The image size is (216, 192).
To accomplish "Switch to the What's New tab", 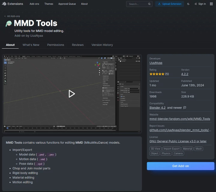I will pos(31,45).
